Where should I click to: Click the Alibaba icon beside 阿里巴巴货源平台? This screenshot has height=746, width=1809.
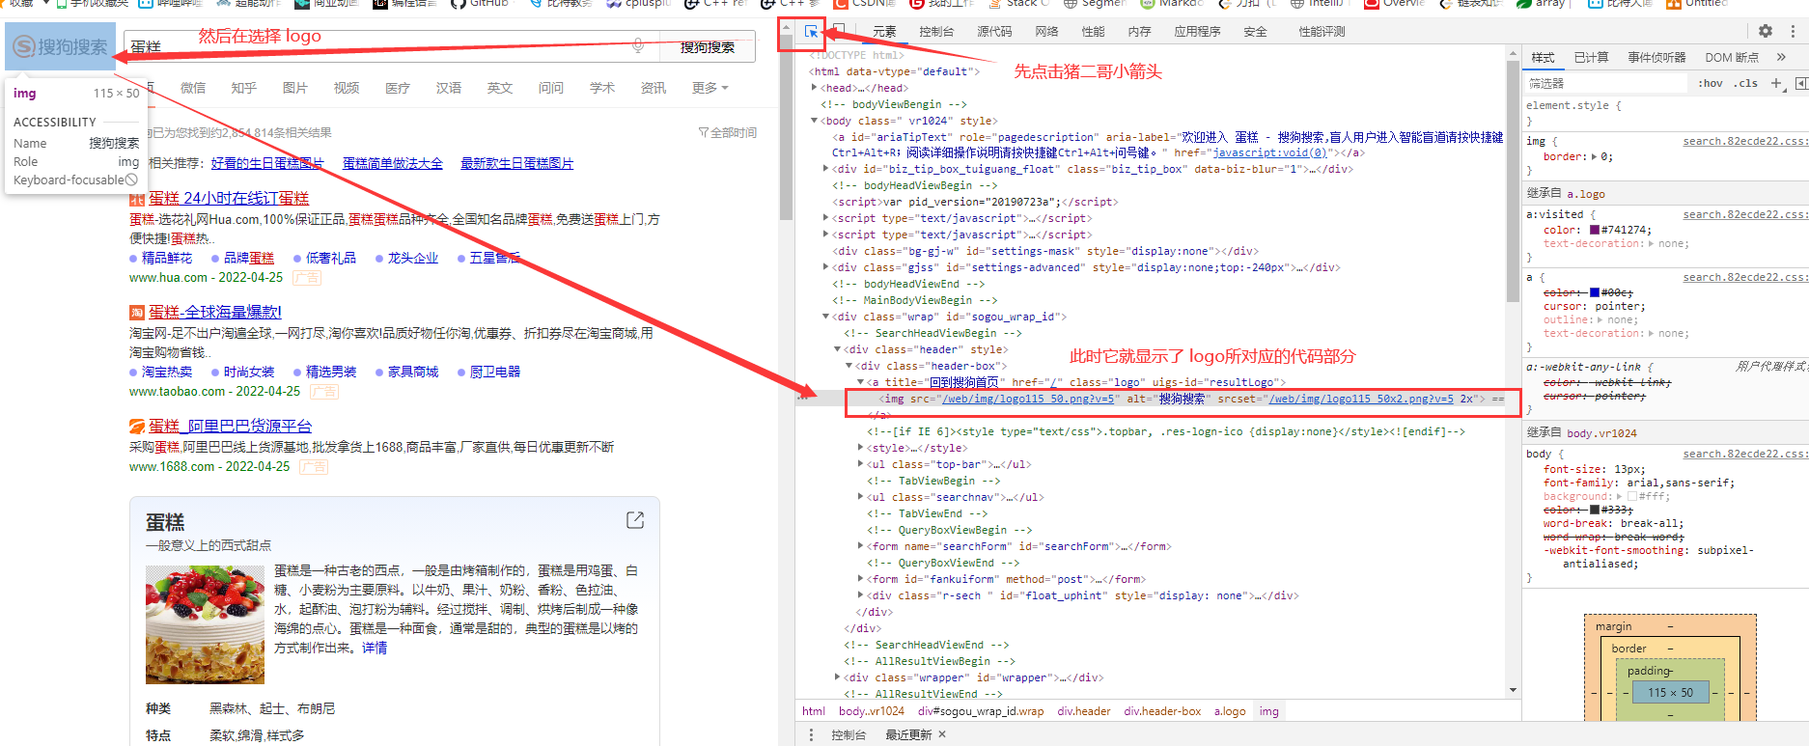coord(137,427)
